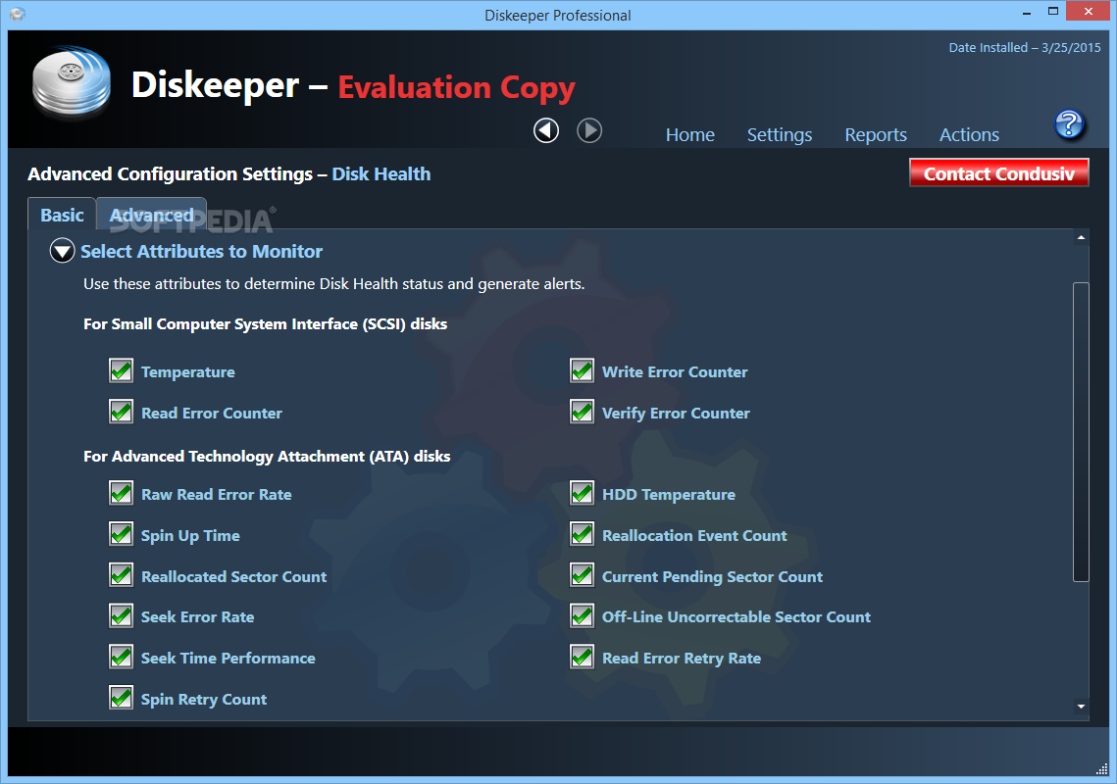Click the 'Disk Health' heading text
Image resolution: width=1117 pixels, height=784 pixels.
381,173
